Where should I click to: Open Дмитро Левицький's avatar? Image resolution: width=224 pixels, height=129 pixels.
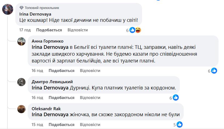22,82
